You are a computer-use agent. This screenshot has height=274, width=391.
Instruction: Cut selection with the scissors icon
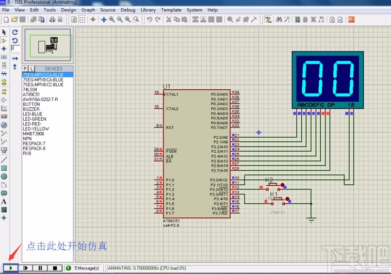tap(169, 20)
